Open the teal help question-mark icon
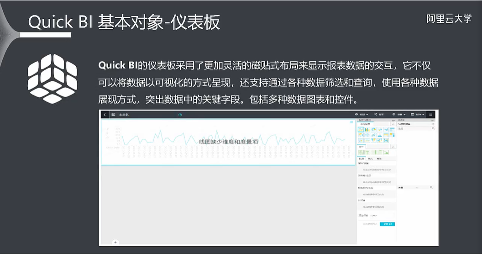 [180, 115]
